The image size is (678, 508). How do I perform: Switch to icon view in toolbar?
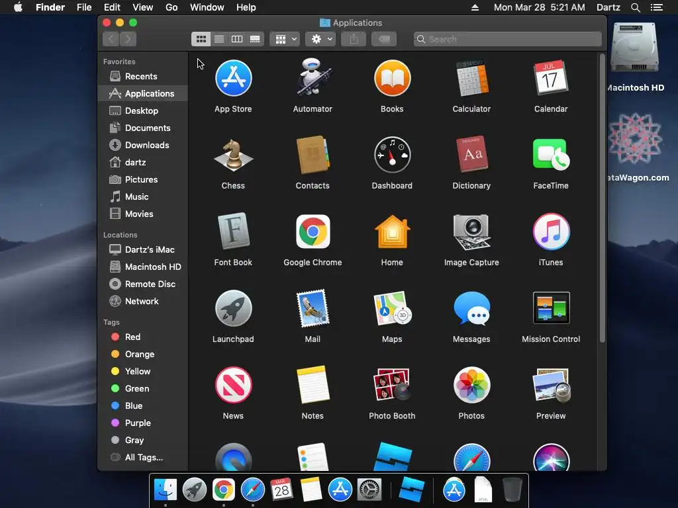point(201,39)
